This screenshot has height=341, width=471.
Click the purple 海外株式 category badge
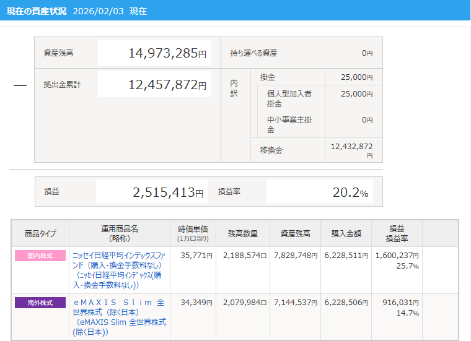click(40, 303)
